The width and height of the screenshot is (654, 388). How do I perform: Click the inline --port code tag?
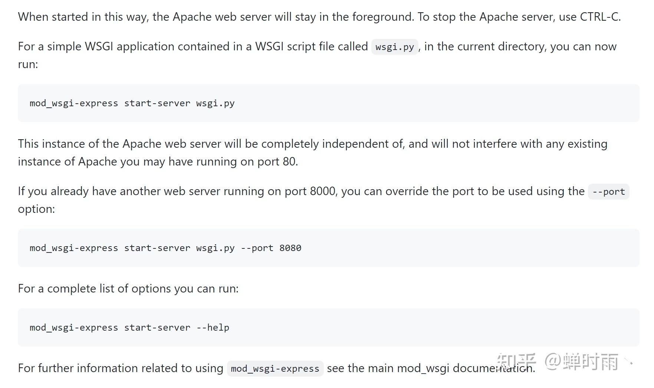click(x=608, y=192)
